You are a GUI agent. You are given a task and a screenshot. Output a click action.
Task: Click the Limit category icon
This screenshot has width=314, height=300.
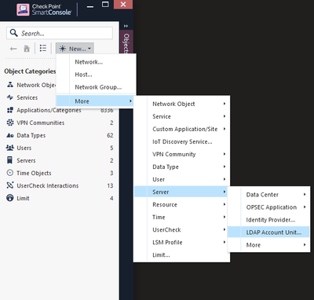point(10,198)
